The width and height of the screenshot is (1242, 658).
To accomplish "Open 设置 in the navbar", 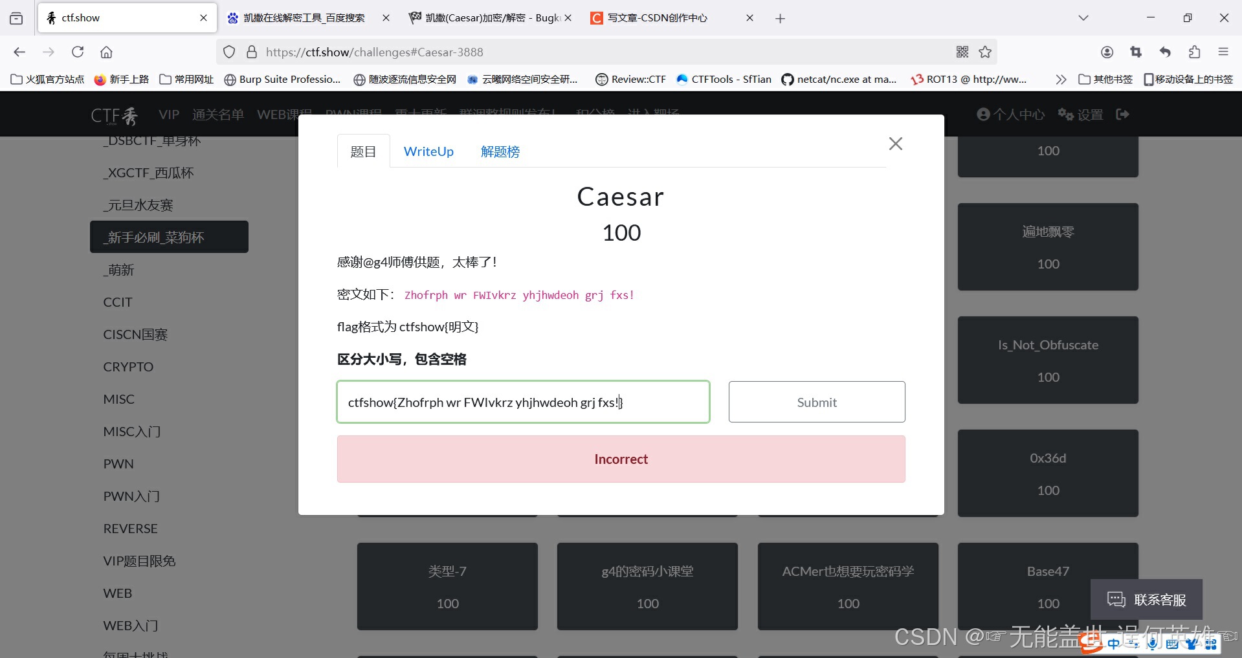I will (1080, 115).
